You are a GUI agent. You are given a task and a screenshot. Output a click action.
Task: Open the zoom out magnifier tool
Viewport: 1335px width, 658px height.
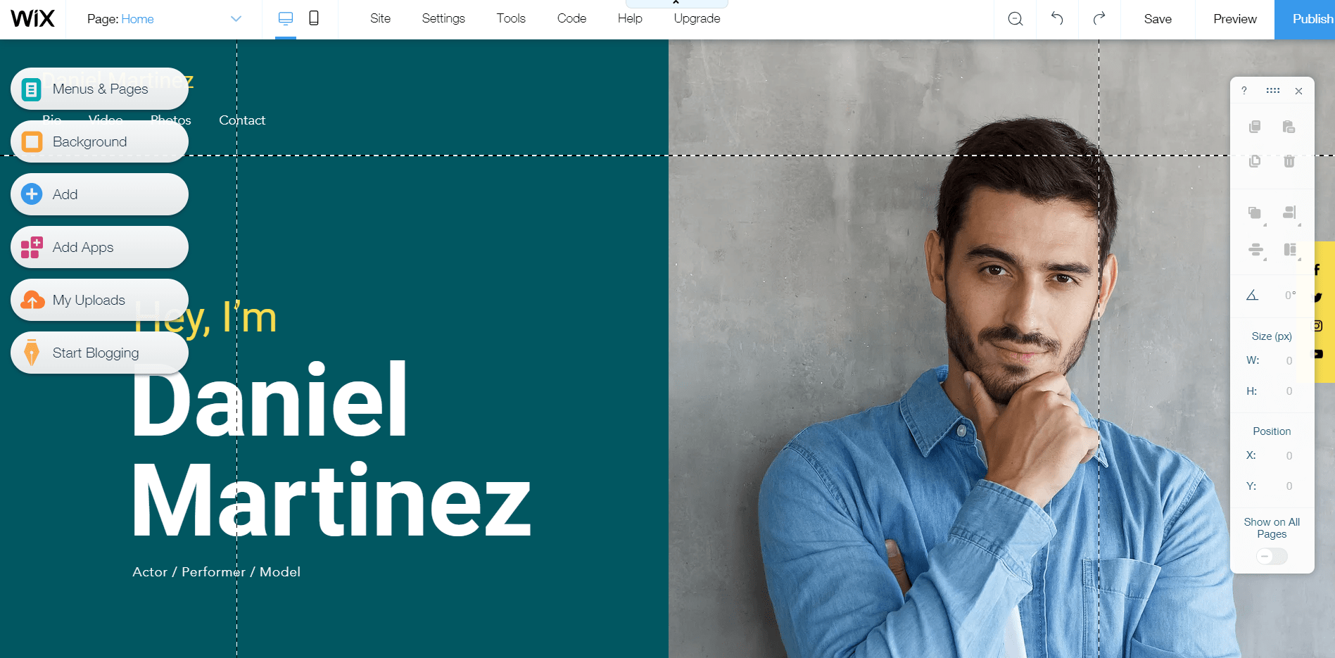(x=1016, y=19)
